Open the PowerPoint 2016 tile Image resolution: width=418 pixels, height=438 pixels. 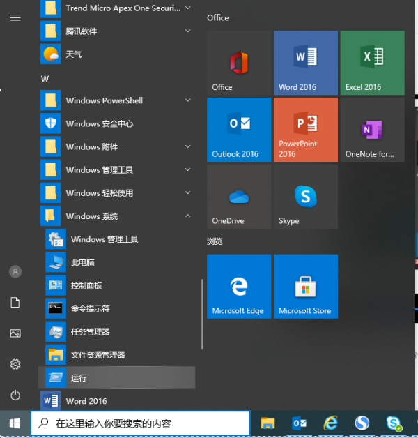(306, 130)
